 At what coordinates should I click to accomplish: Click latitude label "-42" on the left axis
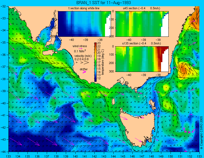[3, 127]
